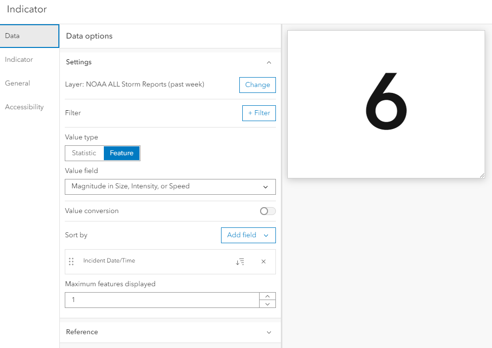Open the Value field dropdown
Image resolution: width=492 pixels, height=348 pixels.
pos(170,187)
